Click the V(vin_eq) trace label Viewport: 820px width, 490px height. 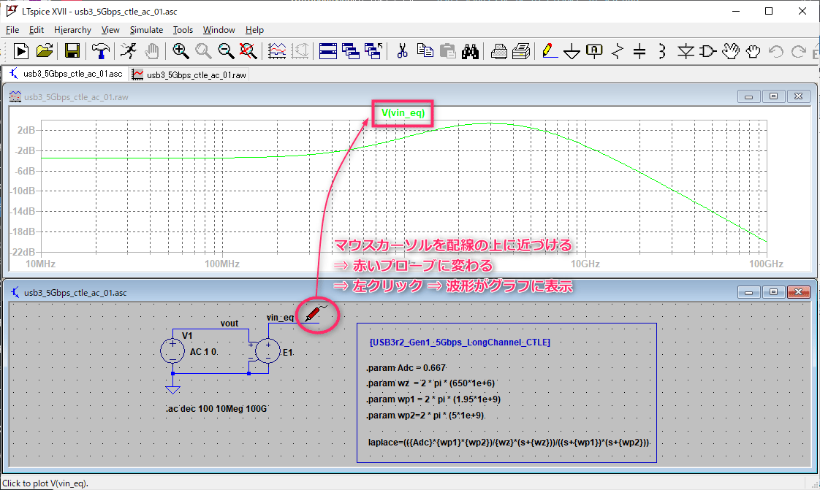tap(402, 113)
